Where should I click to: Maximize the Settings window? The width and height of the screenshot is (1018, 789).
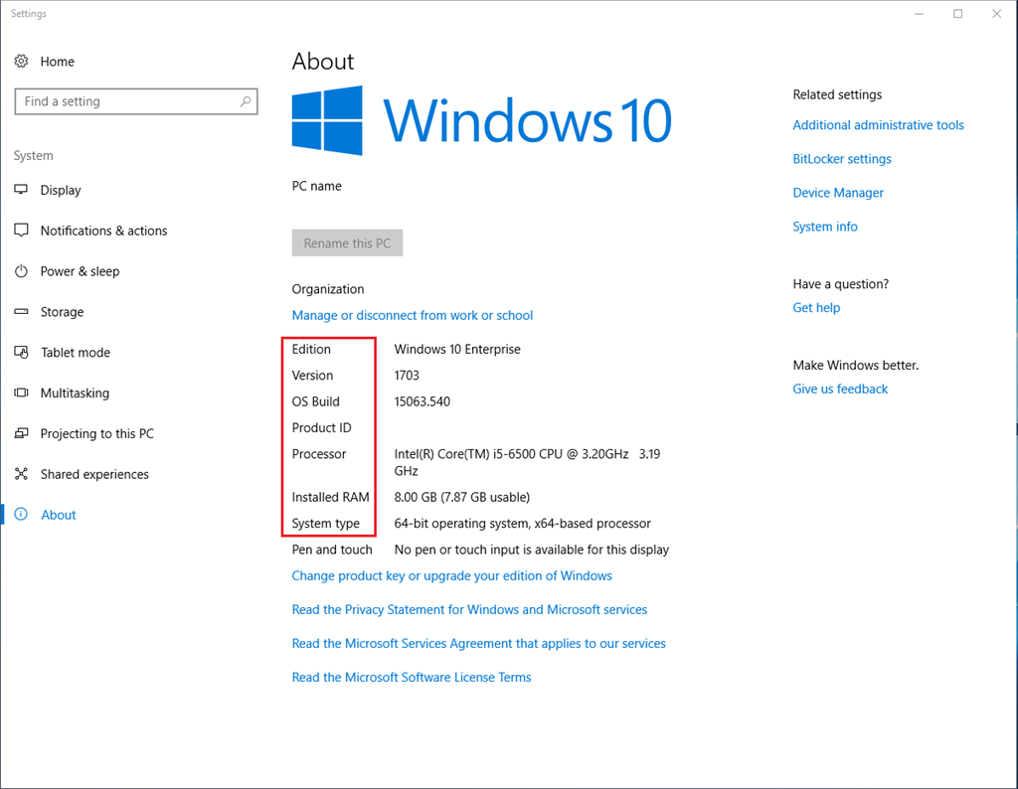click(x=957, y=14)
